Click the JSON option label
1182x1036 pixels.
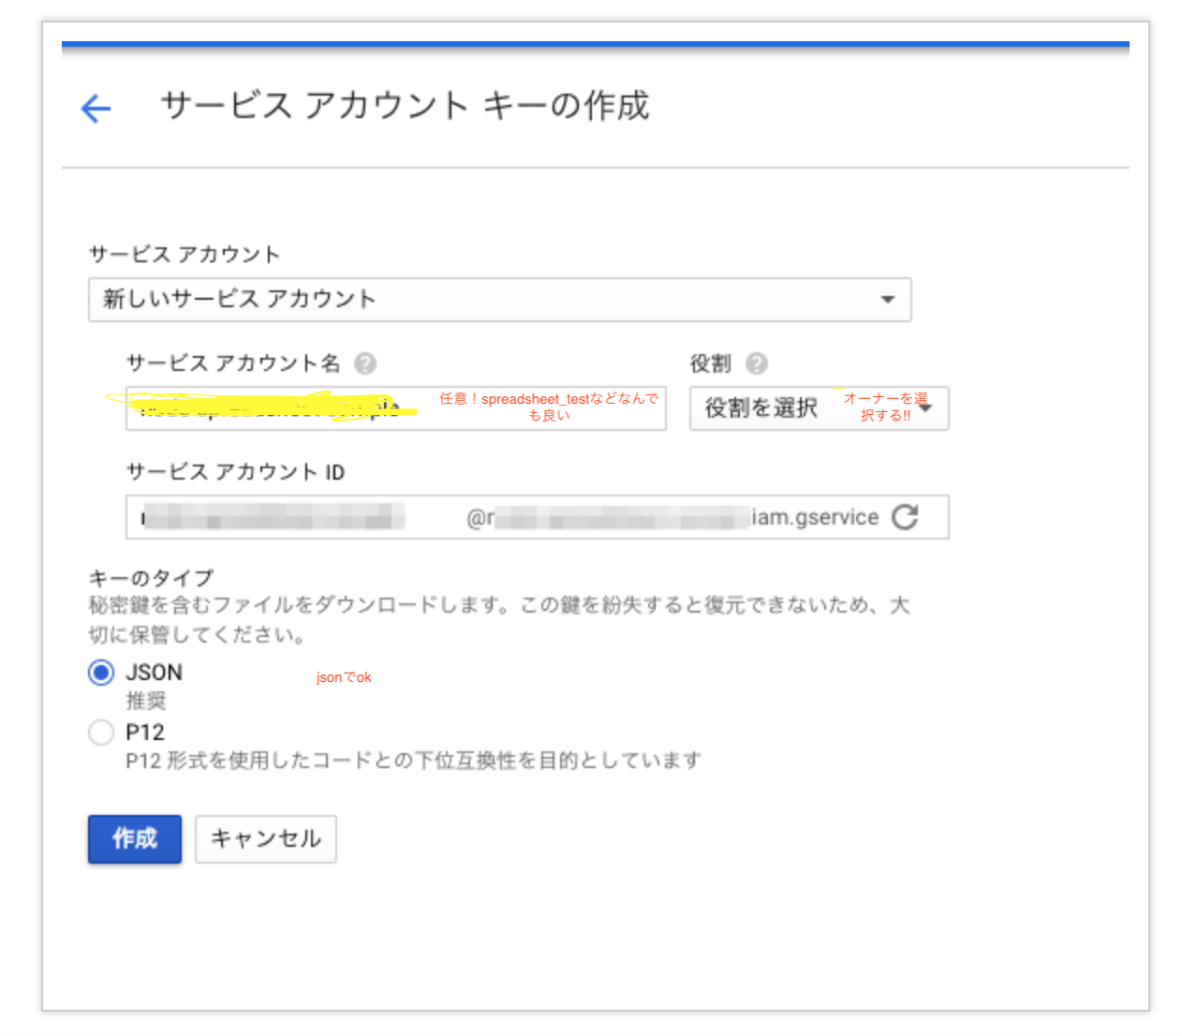[x=155, y=673]
